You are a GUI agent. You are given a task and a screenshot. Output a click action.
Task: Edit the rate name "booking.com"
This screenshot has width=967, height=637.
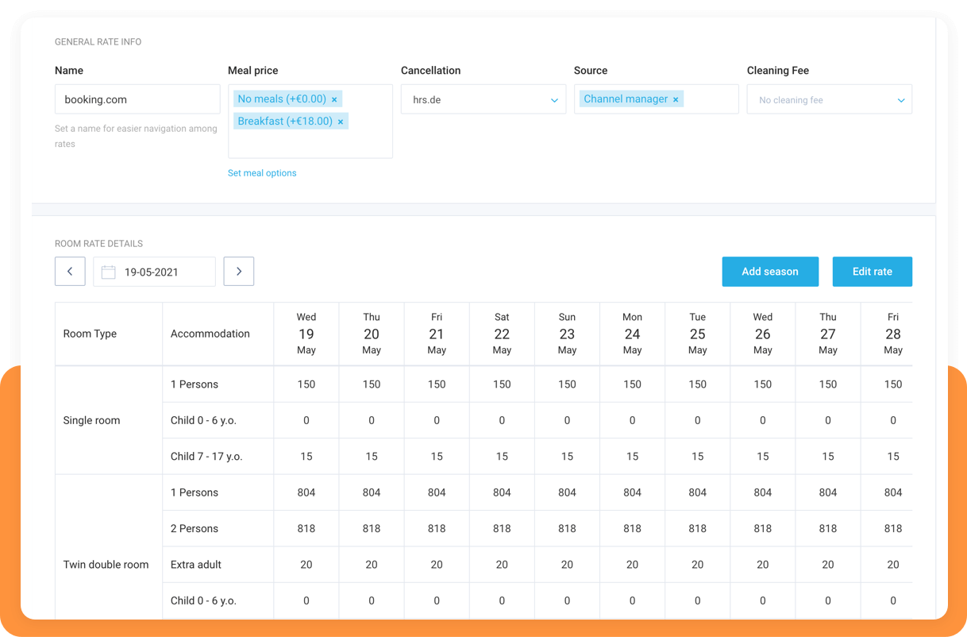pyautogui.click(x=137, y=98)
